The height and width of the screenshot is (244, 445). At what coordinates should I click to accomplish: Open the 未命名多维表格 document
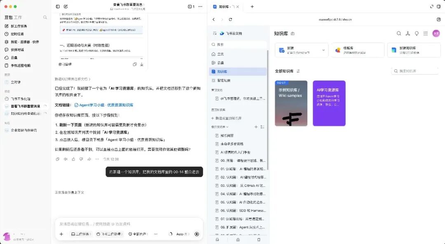click(232, 144)
